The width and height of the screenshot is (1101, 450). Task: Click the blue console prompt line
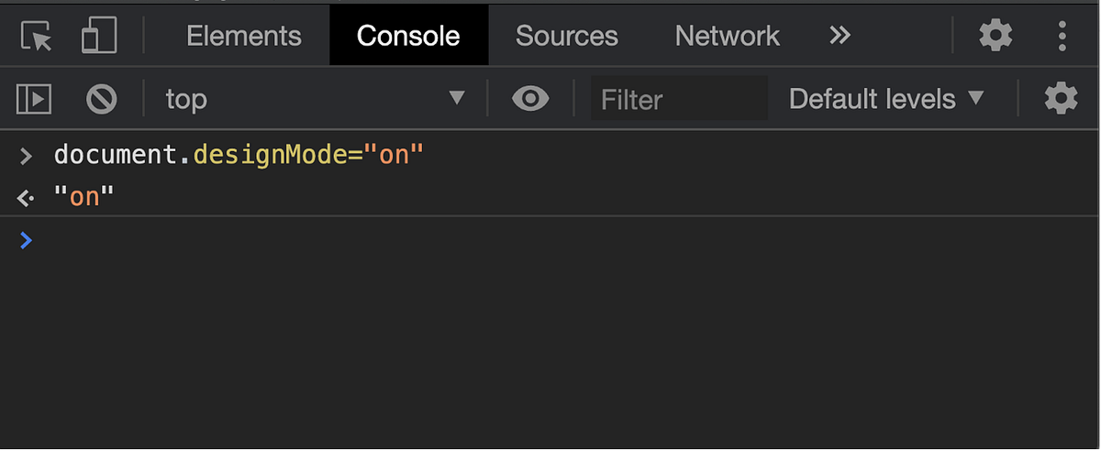[550, 241]
